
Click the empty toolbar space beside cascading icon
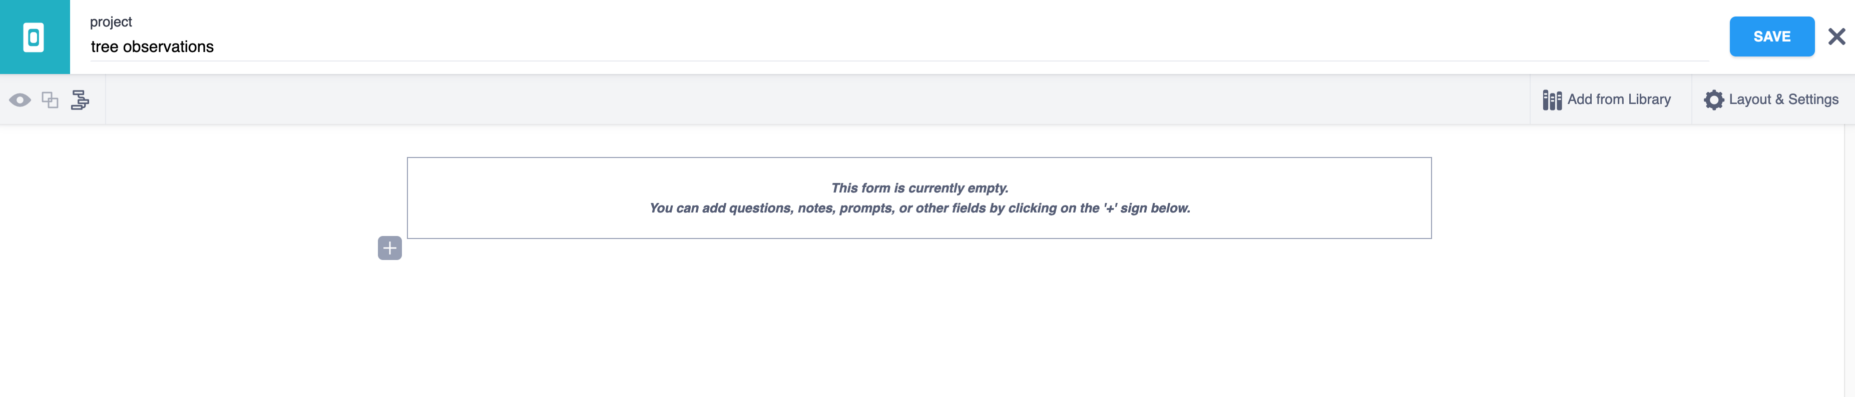point(792,100)
